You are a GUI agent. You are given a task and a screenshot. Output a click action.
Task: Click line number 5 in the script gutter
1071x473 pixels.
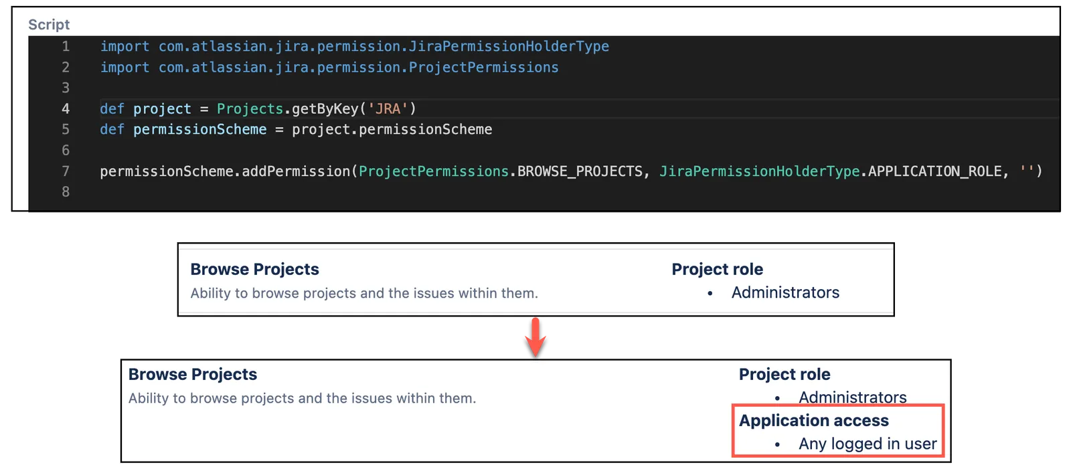[66, 130]
